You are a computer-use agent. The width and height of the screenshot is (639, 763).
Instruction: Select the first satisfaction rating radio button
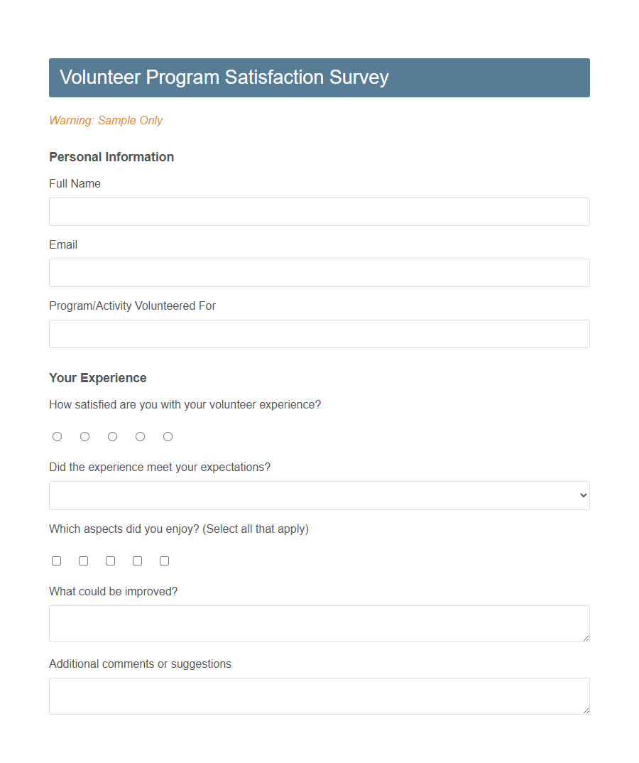point(57,436)
